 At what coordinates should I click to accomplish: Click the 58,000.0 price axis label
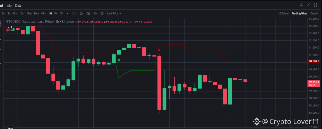coord(314,113)
